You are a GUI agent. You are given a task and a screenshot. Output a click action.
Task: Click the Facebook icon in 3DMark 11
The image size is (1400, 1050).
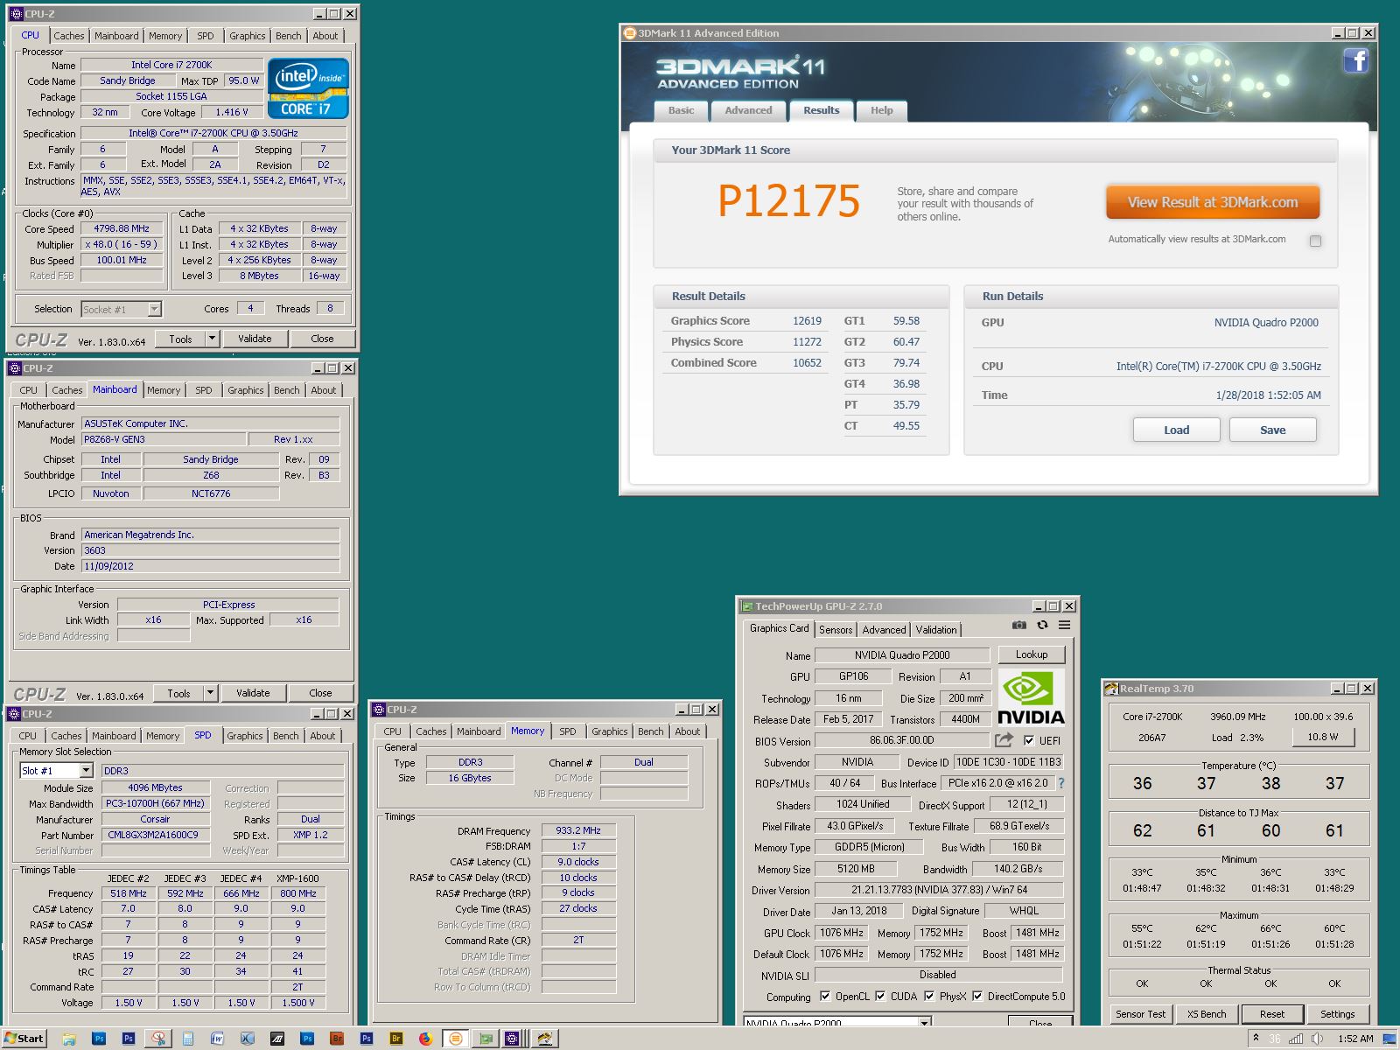(x=1355, y=60)
